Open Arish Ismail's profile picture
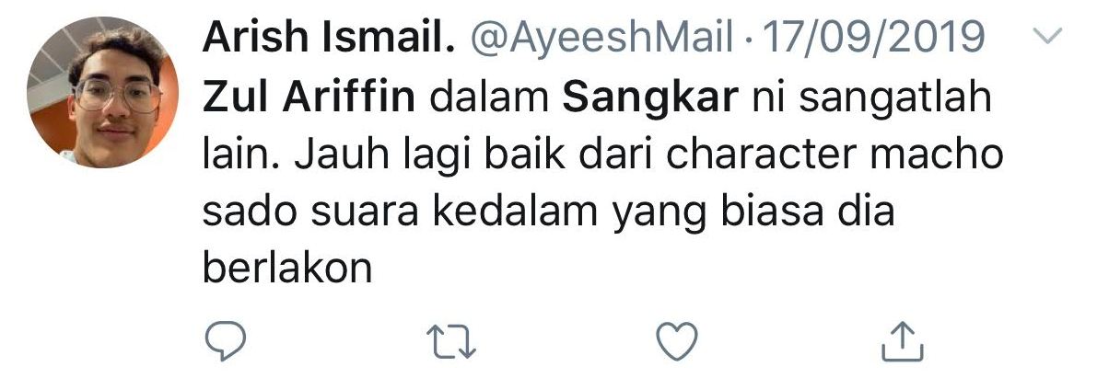This screenshot has width=1097, height=378. [102, 92]
